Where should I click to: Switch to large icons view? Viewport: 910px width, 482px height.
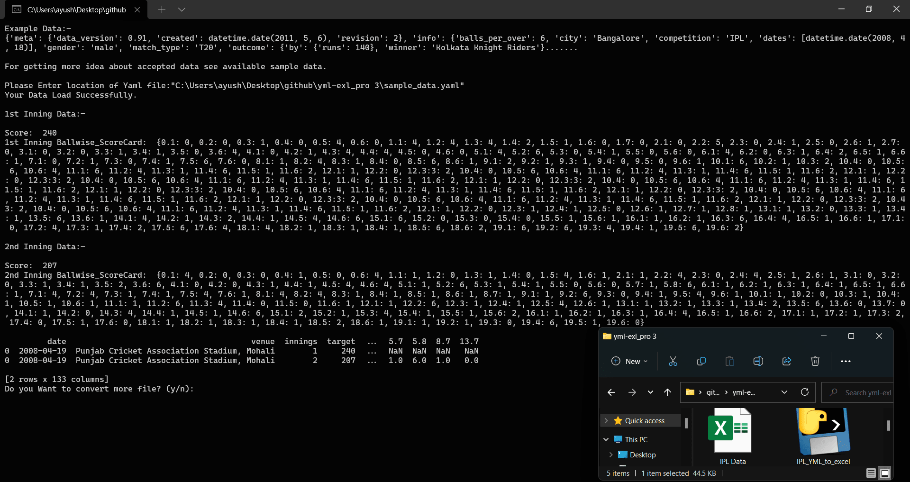pos(884,473)
